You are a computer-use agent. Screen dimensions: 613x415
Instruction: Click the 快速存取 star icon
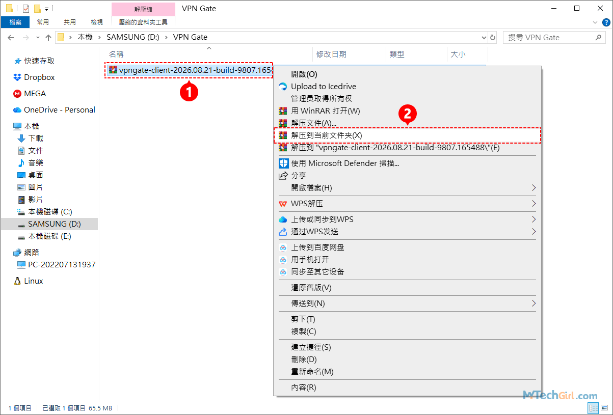point(18,61)
